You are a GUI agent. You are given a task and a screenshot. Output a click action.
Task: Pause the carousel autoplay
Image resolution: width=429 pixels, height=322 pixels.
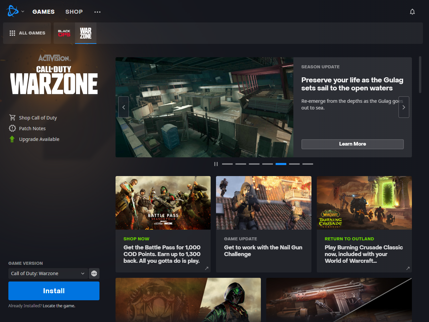(x=216, y=164)
